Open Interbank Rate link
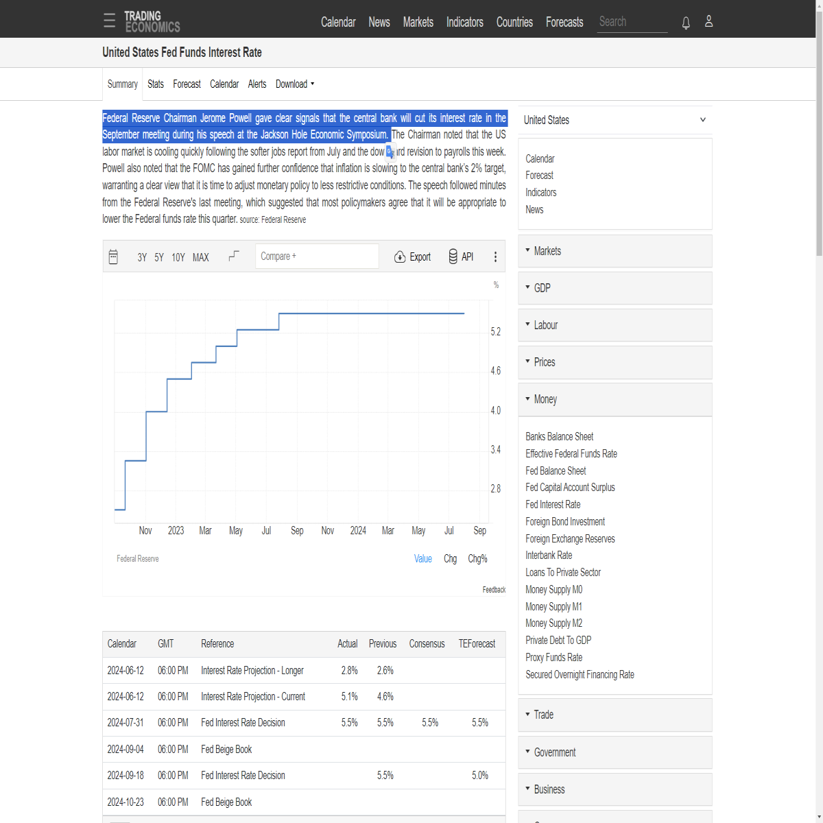Image resolution: width=823 pixels, height=823 pixels. [549, 555]
